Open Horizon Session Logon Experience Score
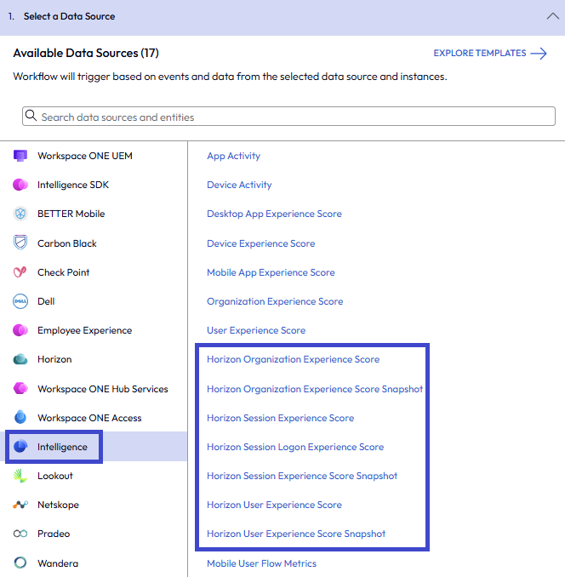This screenshot has height=577, width=565. (x=295, y=447)
